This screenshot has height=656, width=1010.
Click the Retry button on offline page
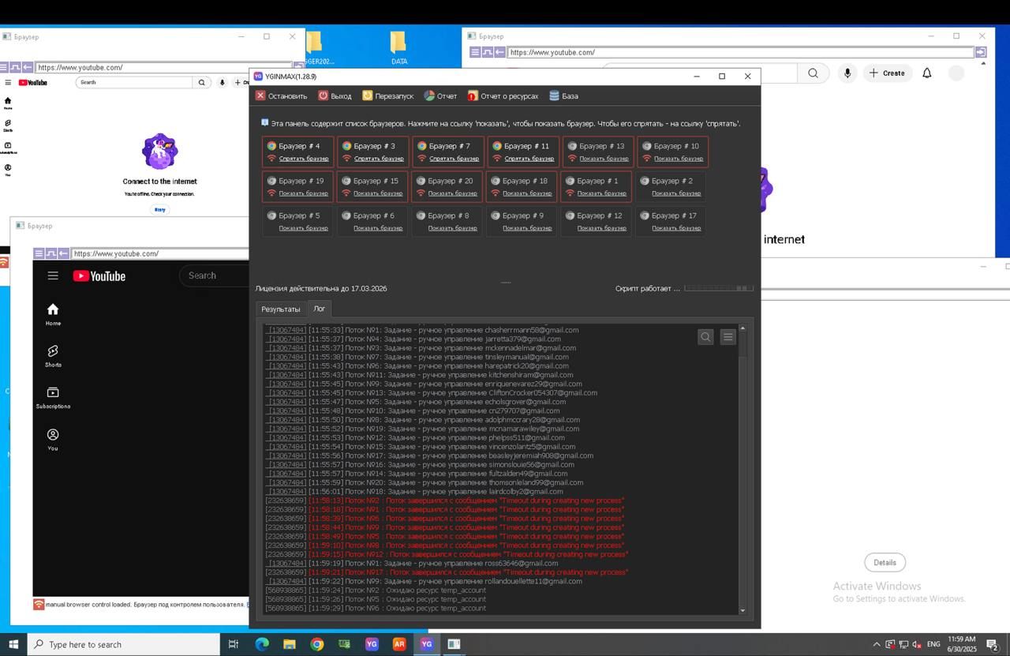point(159,209)
